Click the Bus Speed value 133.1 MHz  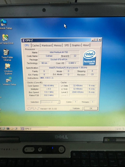click(49, 92)
